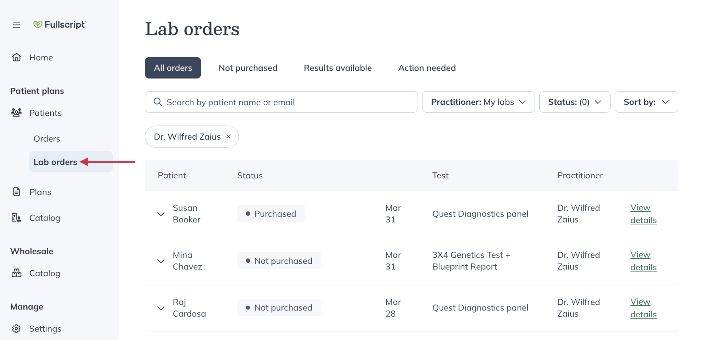Expand Susan Booker's lab order row

coord(161,213)
